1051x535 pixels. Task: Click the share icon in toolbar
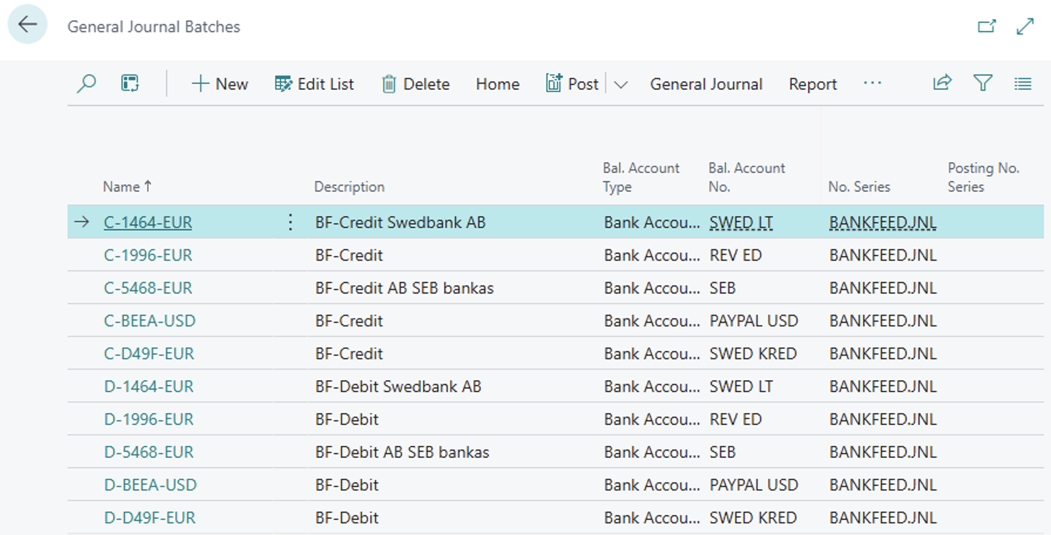point(942,83)
